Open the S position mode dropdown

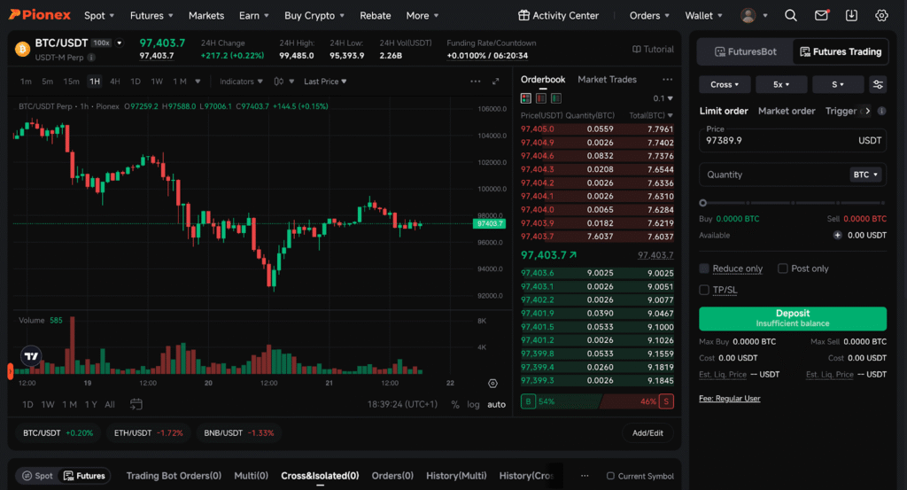(x=838, y=84)
